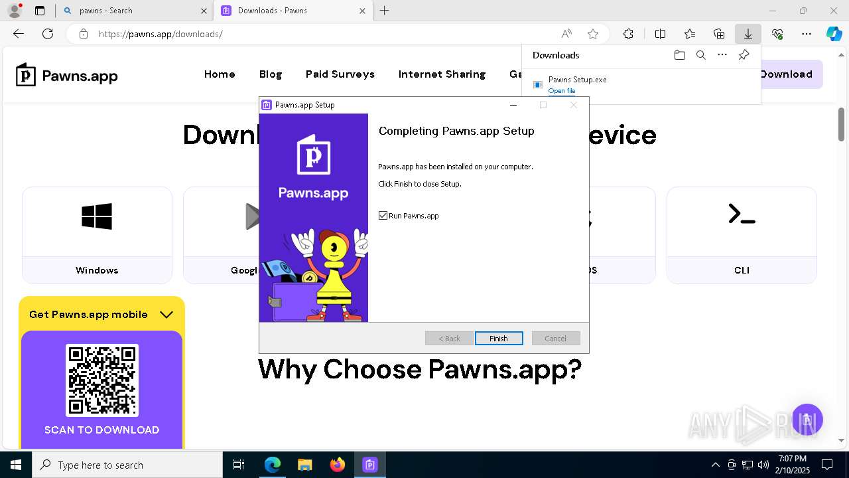Viewport: 849px width, 478px height.
Task: Select the CLI download card
Action: click(742, 235)
